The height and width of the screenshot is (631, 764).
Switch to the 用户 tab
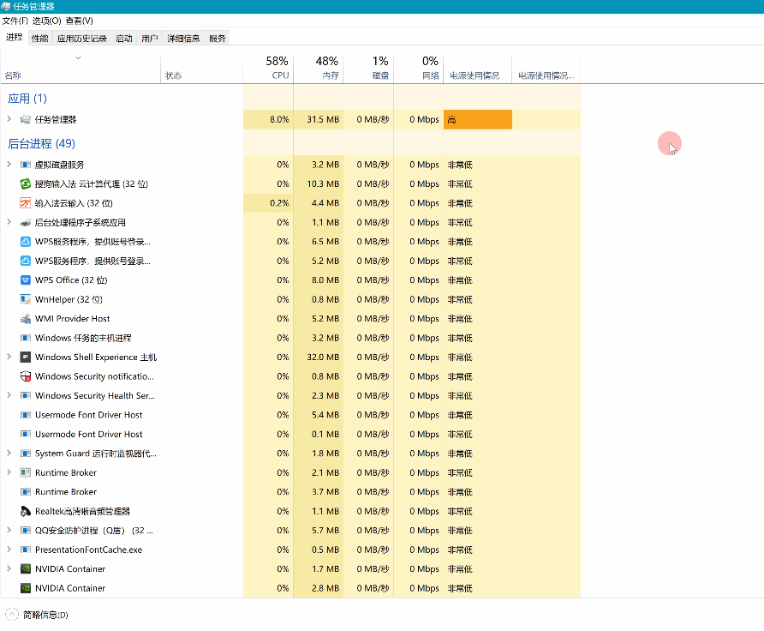150,38
